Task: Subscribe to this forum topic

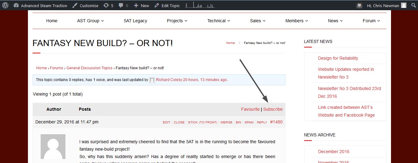Action: (x=273, y=109)
